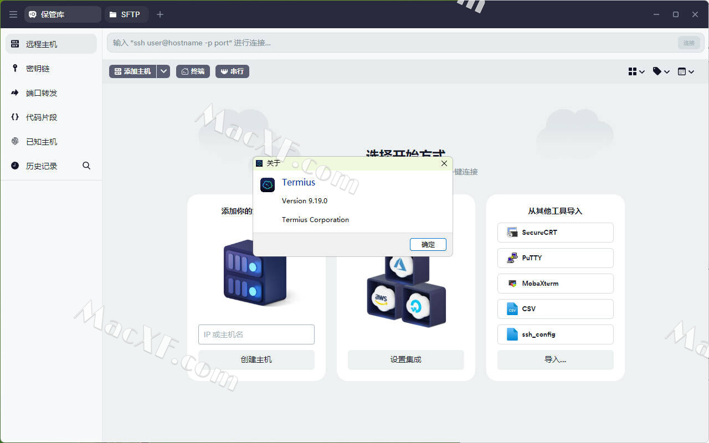The width and height of the screenshot is (709, 443).
Task: Import from CSV file
Action: [x=556, y=309]
